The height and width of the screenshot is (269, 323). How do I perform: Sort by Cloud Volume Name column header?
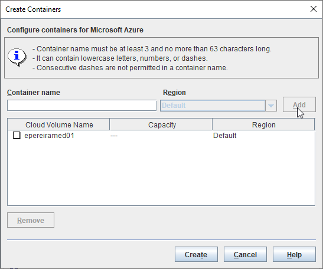tap(59, 124)
